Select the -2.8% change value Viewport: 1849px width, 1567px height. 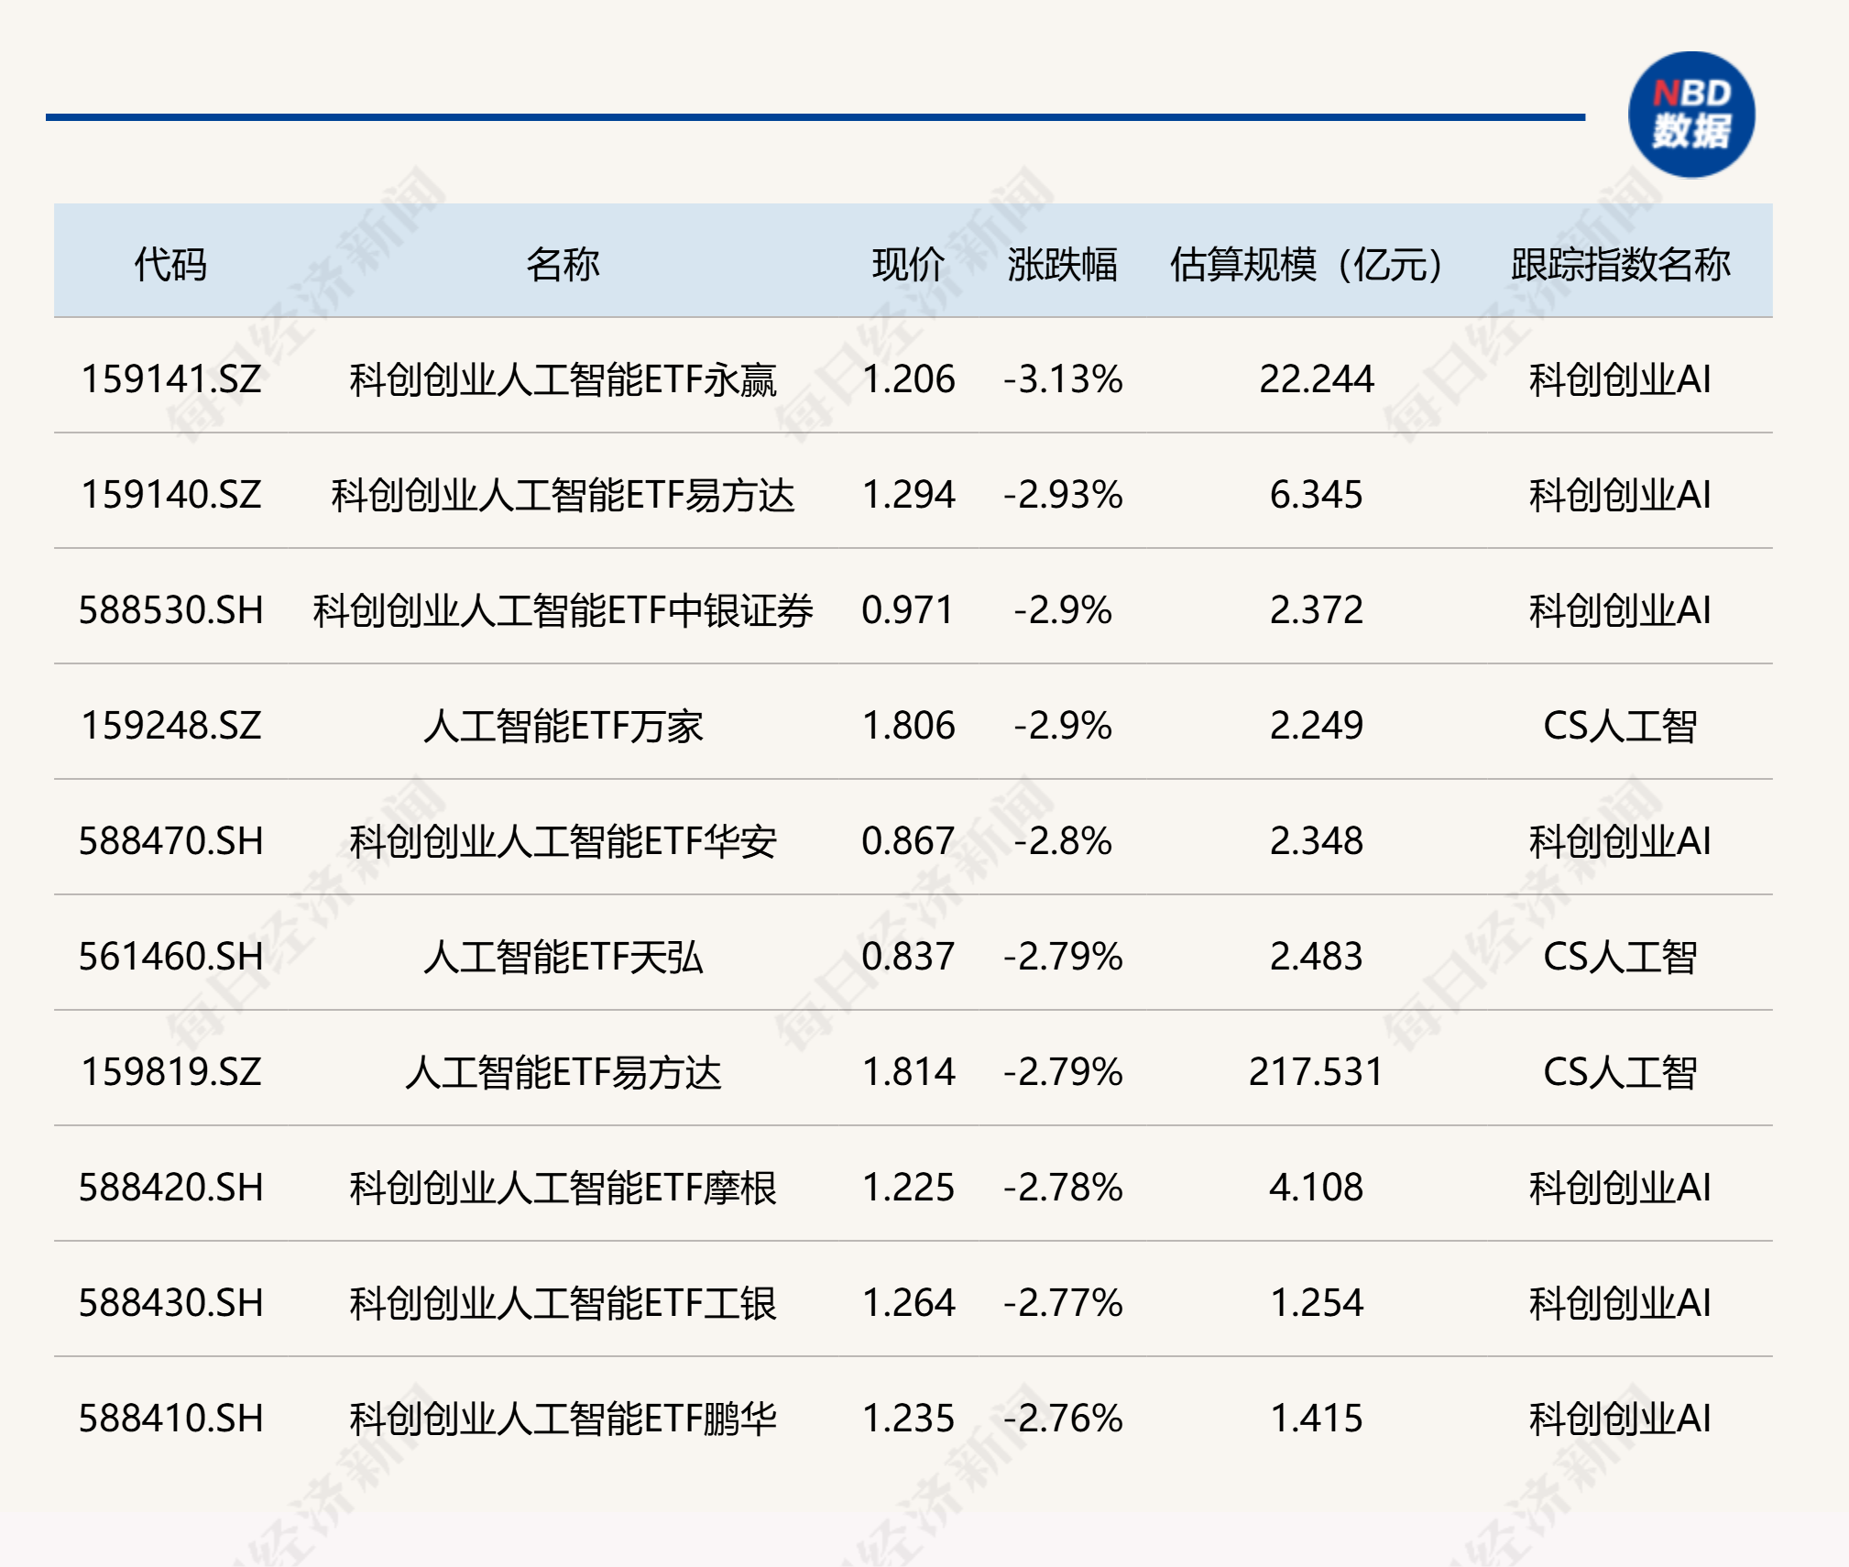(1063, 841)
